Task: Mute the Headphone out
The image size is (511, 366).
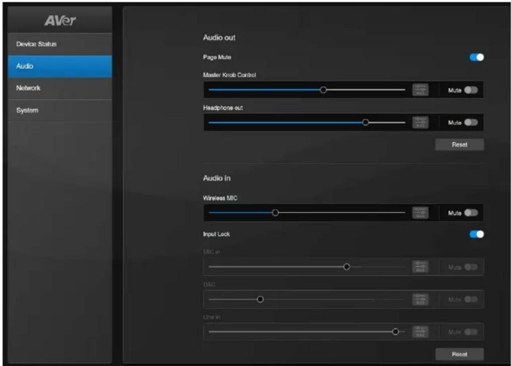Action: coord(471,122)
